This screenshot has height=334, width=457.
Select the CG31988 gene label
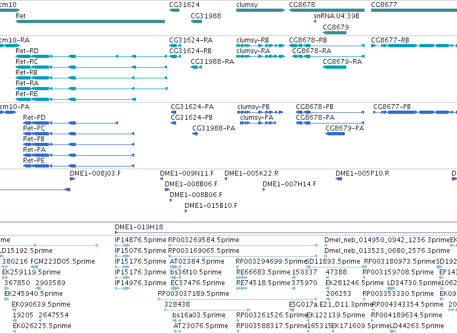tap(206, 16)
